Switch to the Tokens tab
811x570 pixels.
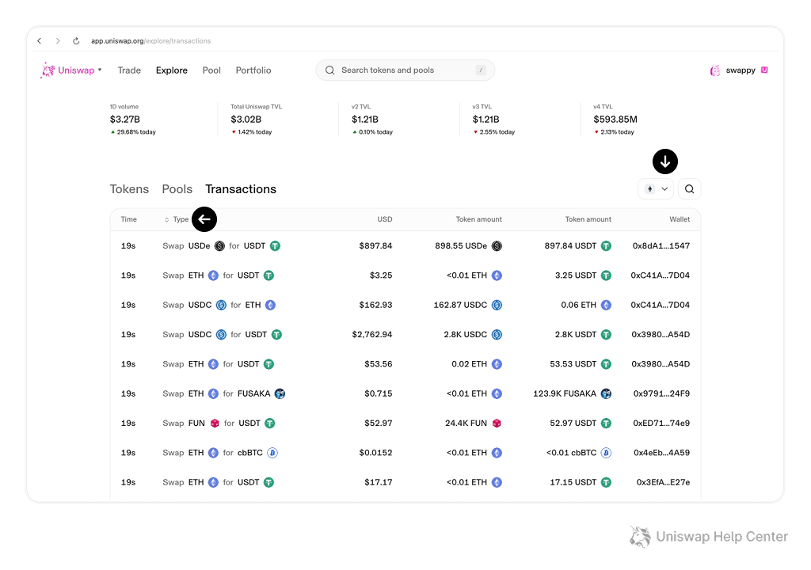pyautogui.click(x=129, y=189)
